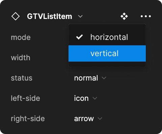Choose the horizontal mode option

tap(107, 37)
